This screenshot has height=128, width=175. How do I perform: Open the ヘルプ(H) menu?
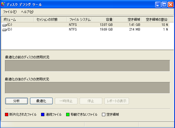pyautogui.click(x=27, y=12)
